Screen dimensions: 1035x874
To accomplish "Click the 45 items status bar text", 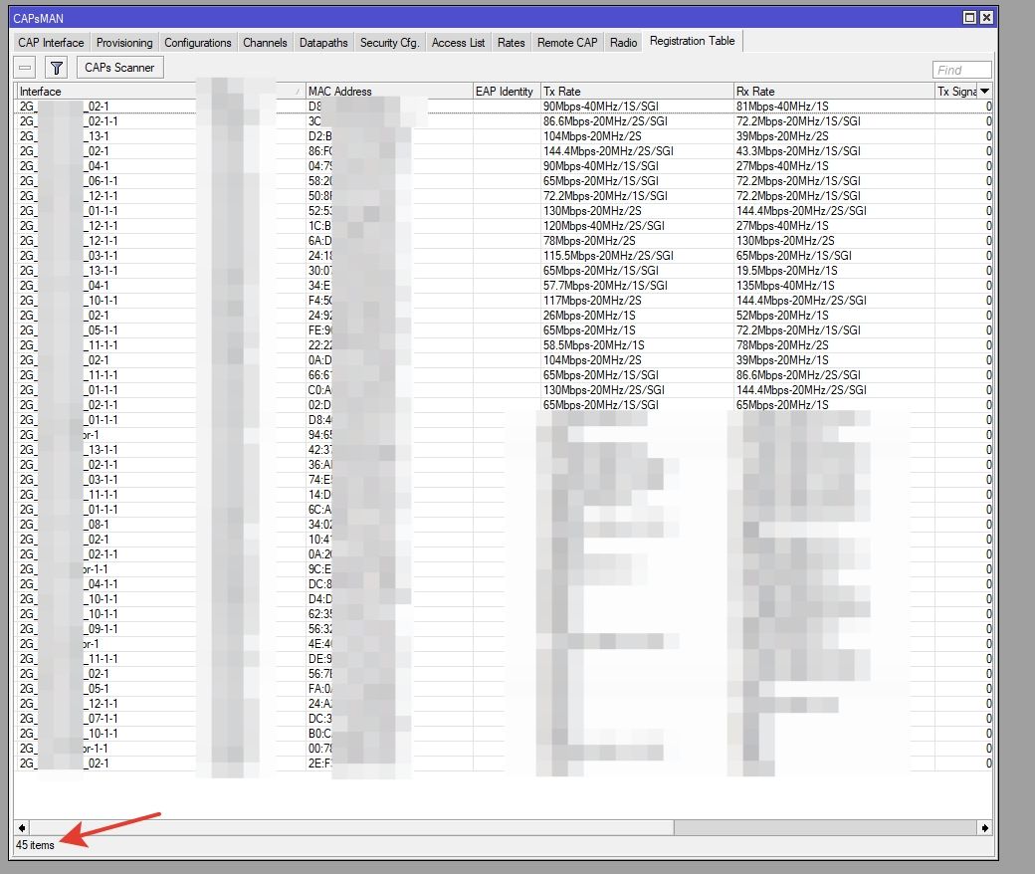I will [x=35, y=845].
